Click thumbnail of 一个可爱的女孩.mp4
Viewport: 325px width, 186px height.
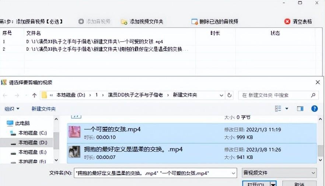[x=74, y=132]
